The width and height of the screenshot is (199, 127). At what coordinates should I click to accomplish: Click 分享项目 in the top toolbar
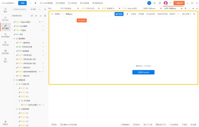click(x=72, y=3)
